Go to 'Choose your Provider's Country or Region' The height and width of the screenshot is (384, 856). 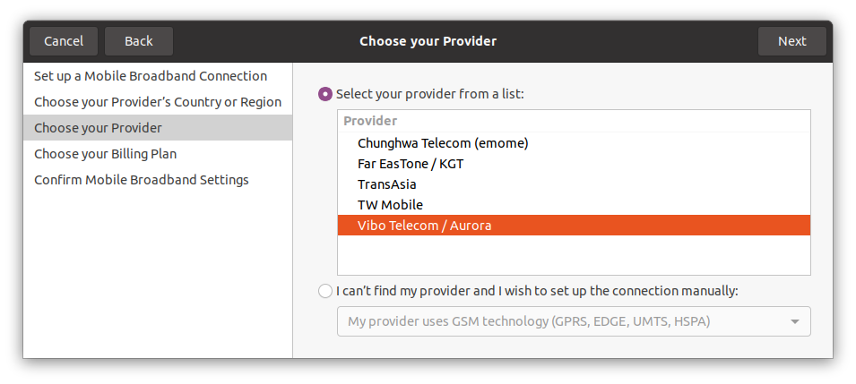158,102
